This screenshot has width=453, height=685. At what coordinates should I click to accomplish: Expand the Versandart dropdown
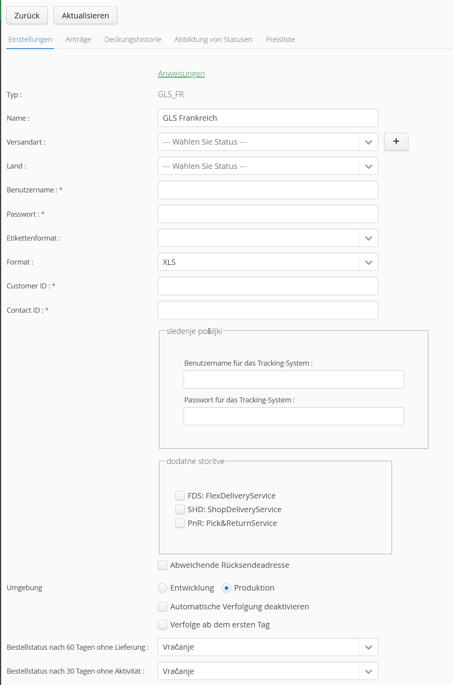(268, 142)
